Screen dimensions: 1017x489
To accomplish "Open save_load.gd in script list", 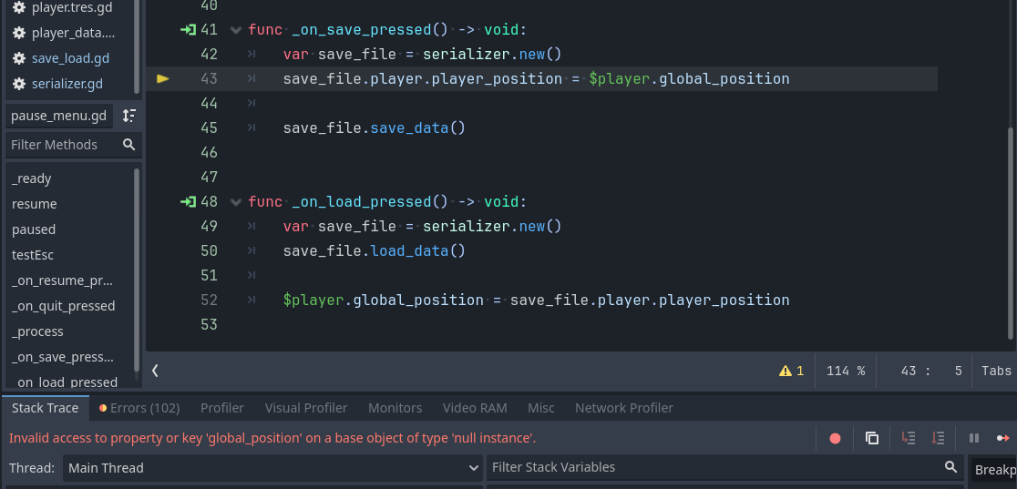I will (x=70, y=58).
